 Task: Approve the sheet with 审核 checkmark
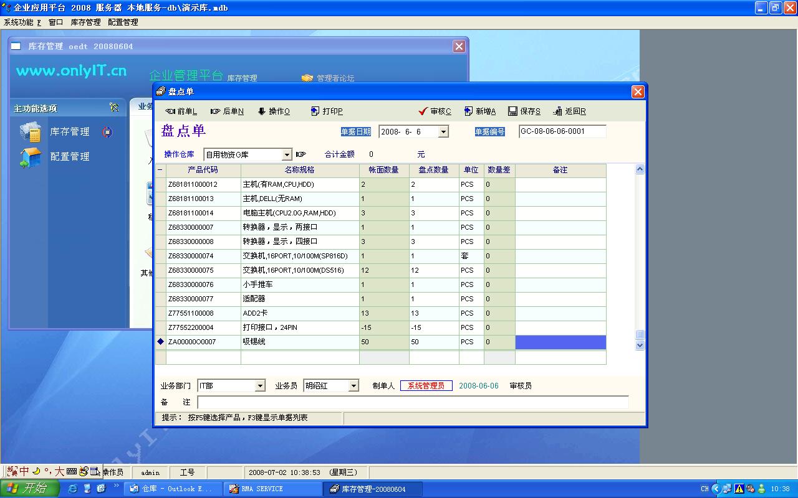[435, 111]
